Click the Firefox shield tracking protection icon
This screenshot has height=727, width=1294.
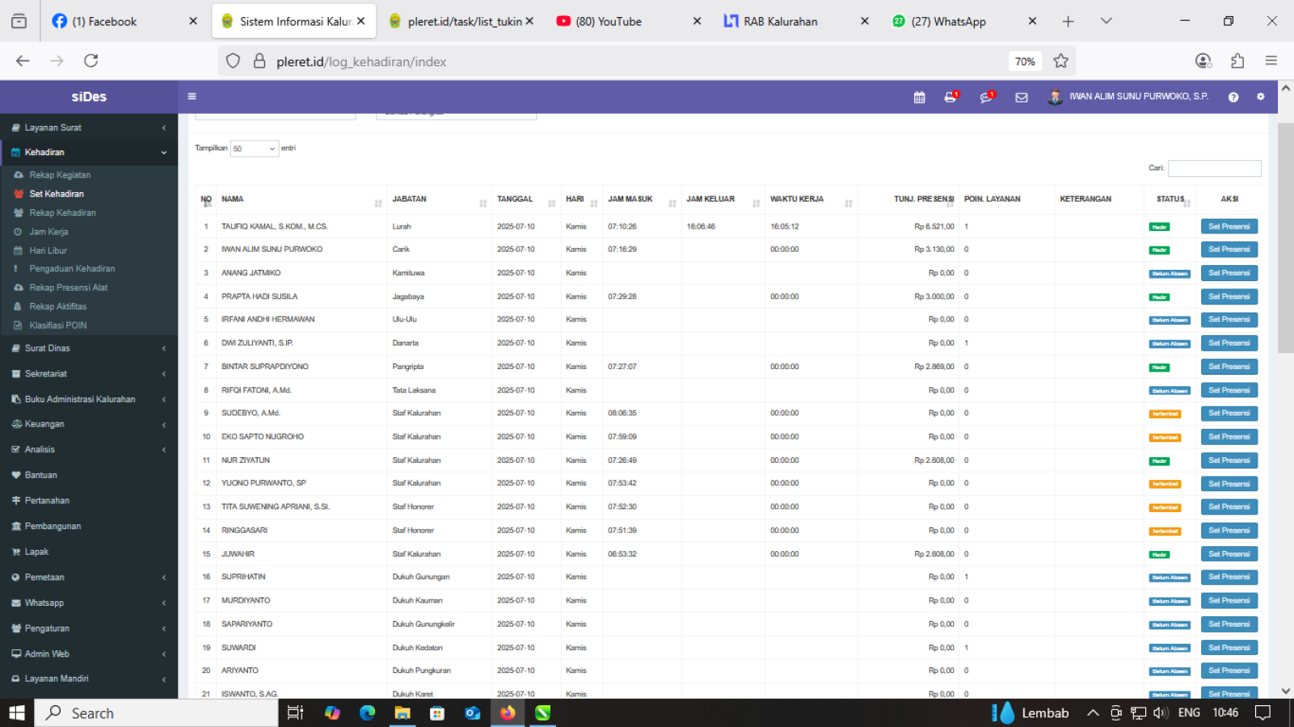233,61
